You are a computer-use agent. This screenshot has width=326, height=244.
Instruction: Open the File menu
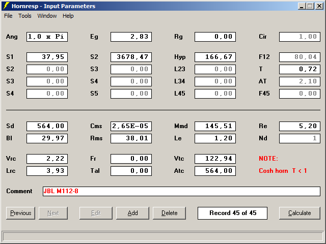pos(8,16)
